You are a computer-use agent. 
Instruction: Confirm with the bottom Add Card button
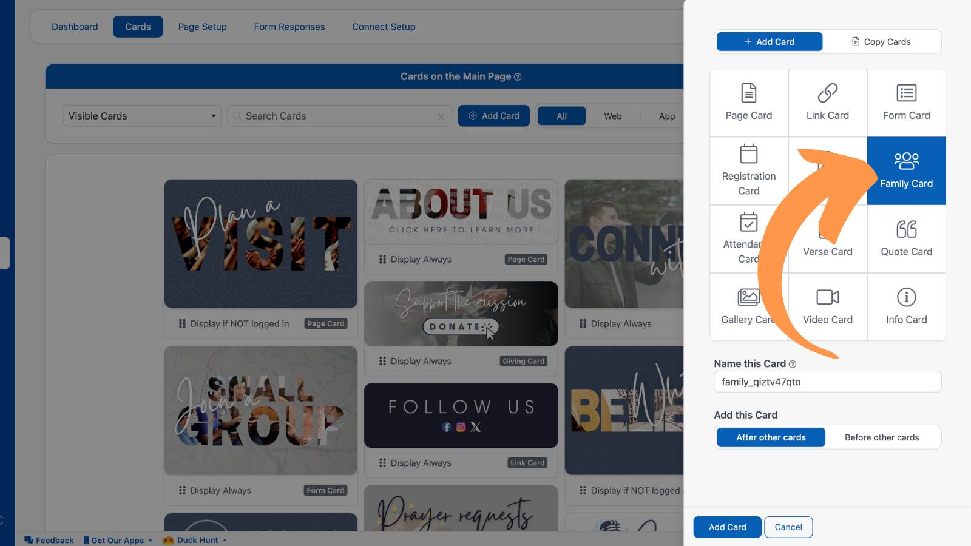tap(727, 527)
